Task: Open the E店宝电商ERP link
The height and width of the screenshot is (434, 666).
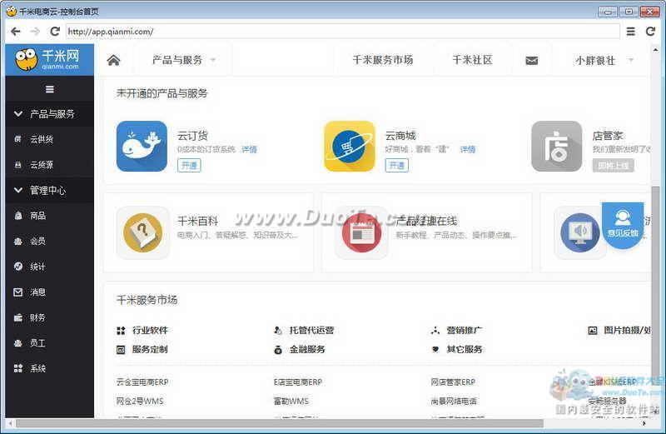Action: (298, 382)
